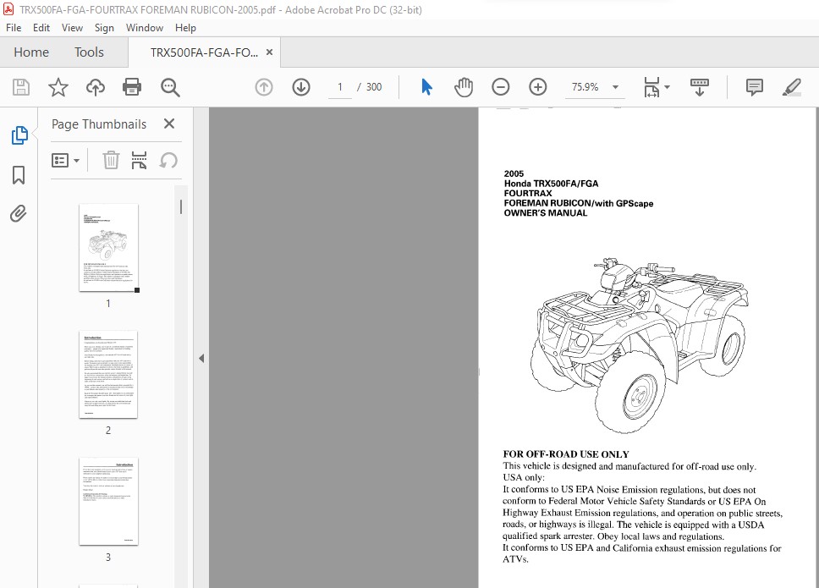Add a comment with speech bubble icon
Image resolution: width=819 pixels, height=588 pixels.
tap(754, 87)
